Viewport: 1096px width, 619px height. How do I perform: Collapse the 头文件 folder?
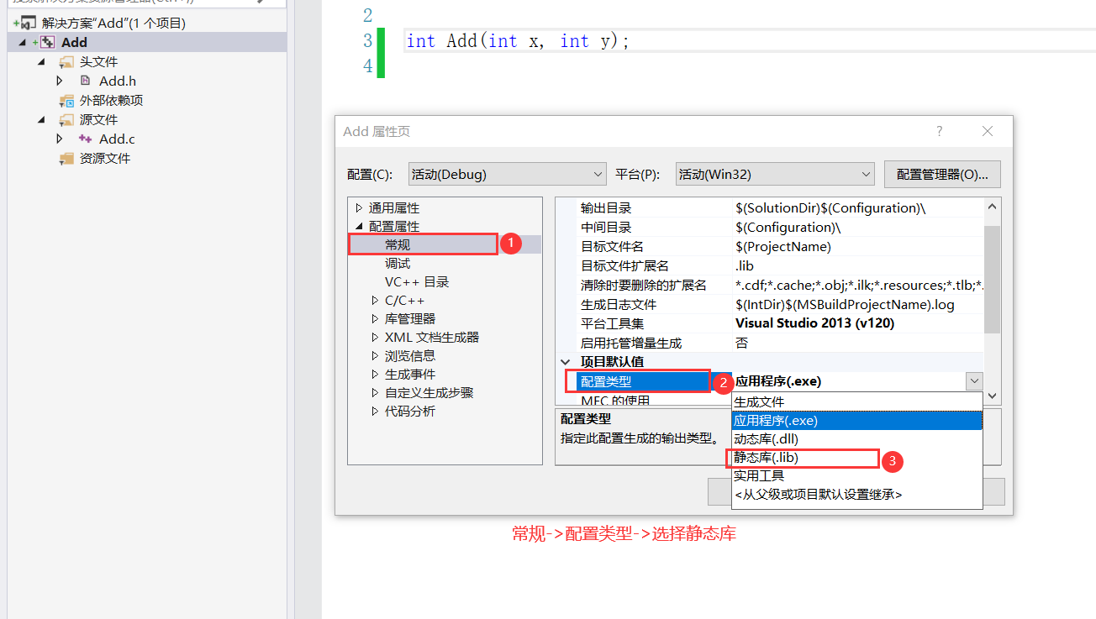click(x=41, y=62)
